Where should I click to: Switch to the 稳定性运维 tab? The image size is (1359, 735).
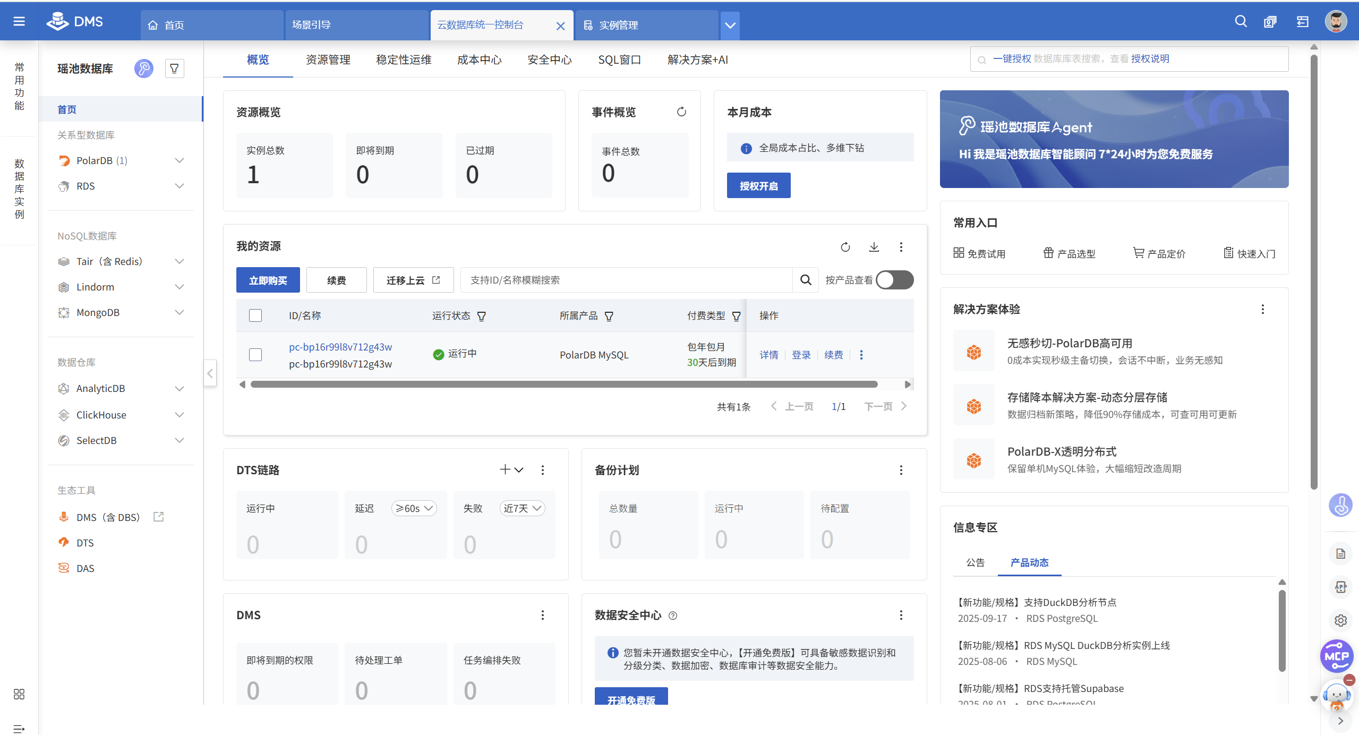(x=404, y=59)
